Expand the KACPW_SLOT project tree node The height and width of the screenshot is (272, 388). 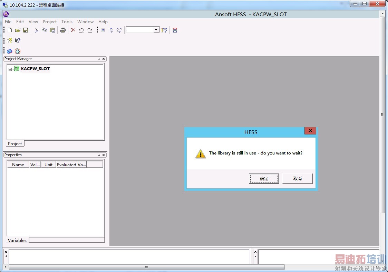(x=10, y=69)
